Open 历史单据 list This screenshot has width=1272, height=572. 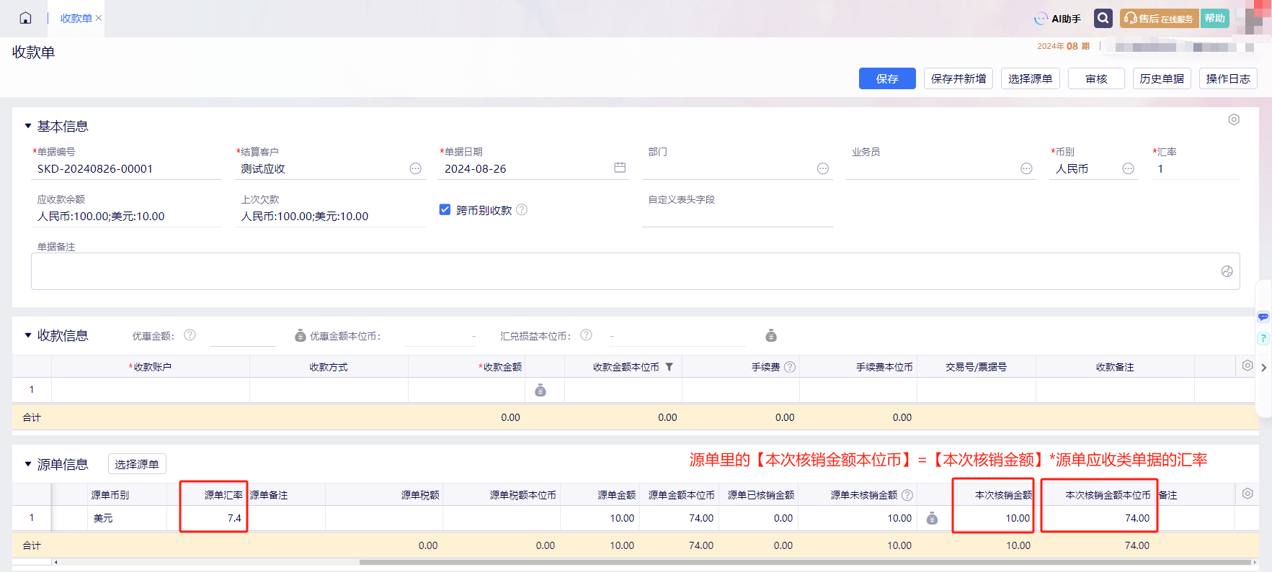[x=1162, y=78]
